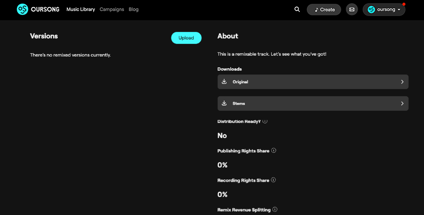Click the OURSONG smiley logo icon

pos(22,10)
